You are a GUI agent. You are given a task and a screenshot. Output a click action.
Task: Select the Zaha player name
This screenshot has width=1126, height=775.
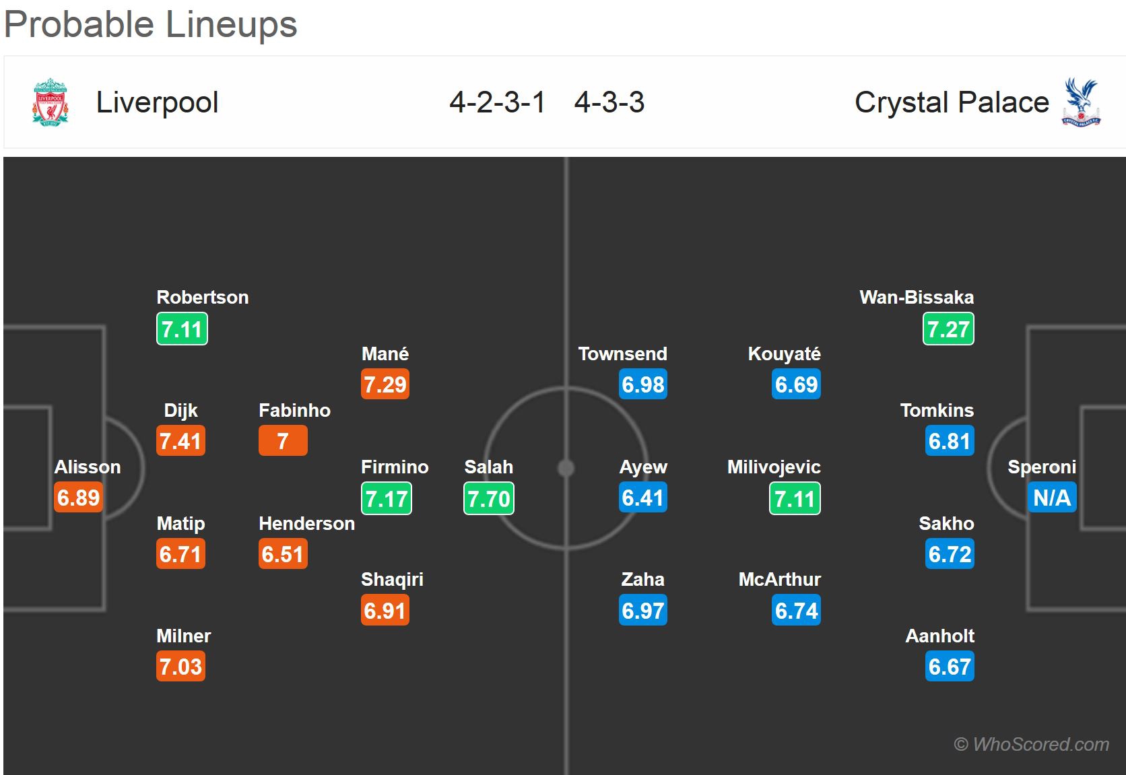coord(642,579)
